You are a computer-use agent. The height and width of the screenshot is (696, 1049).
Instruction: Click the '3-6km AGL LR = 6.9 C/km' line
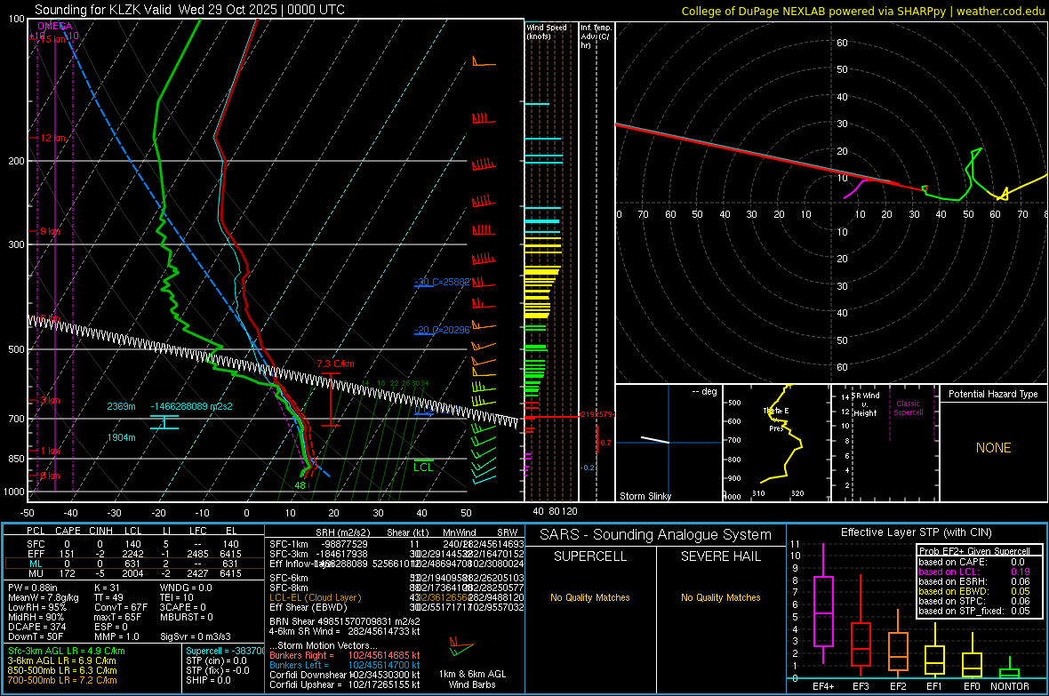[x=61, y=660]
